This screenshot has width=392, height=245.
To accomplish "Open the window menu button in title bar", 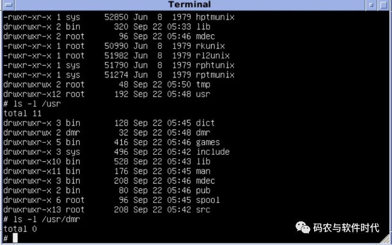I will (8, 5).
